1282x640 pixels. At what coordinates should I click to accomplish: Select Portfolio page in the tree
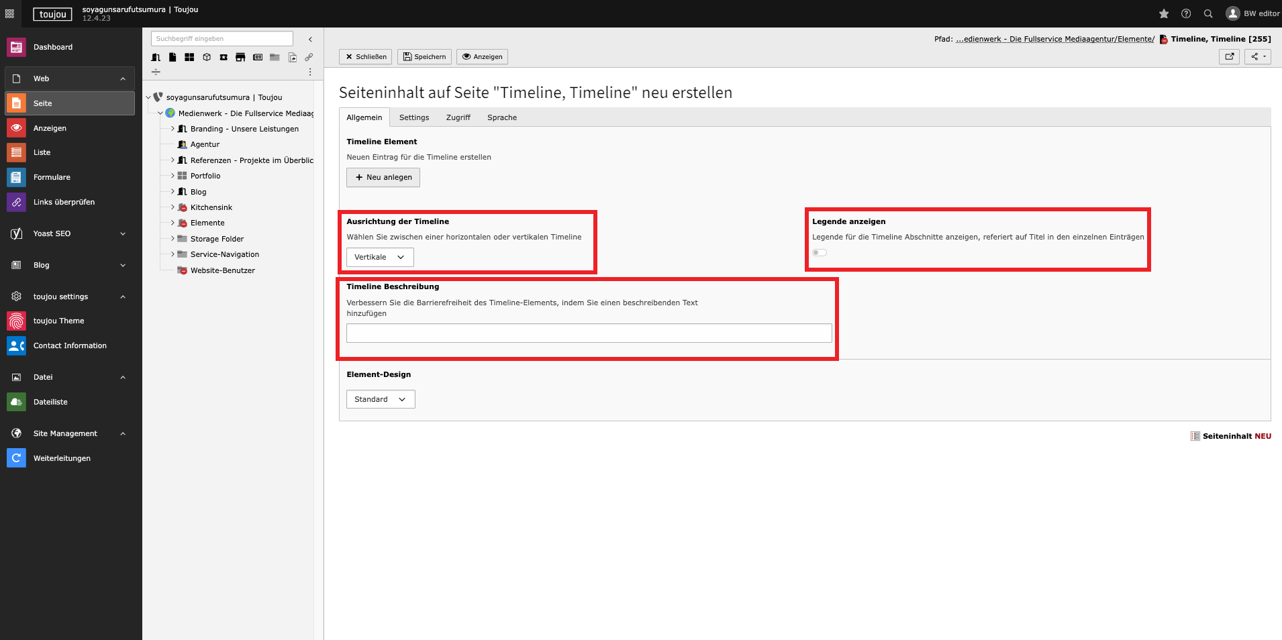[x=205, y=176]
